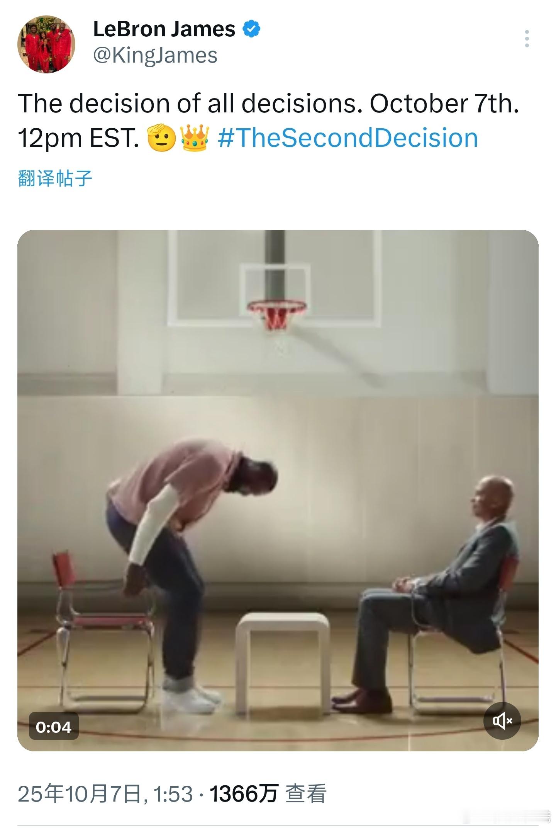
Task: Click the saluting face emoji
Action: [x=162, y=138]
